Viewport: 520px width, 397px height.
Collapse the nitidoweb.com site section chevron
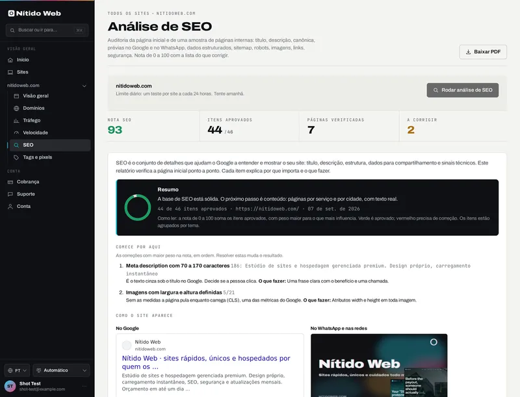coord(84,86)
